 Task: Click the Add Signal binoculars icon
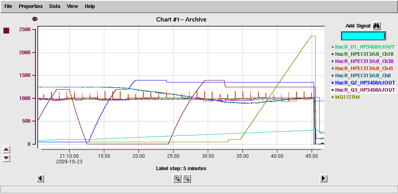(x=377, y=26)
